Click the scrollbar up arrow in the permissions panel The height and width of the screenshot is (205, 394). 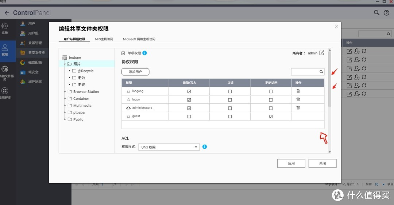(x=329, y=50)
